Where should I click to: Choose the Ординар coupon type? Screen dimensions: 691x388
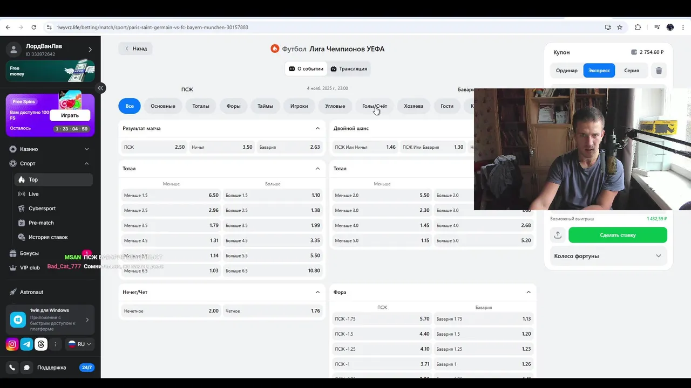pos(567,71)
